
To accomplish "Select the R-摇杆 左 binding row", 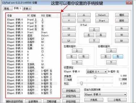I will coord(32,87).
